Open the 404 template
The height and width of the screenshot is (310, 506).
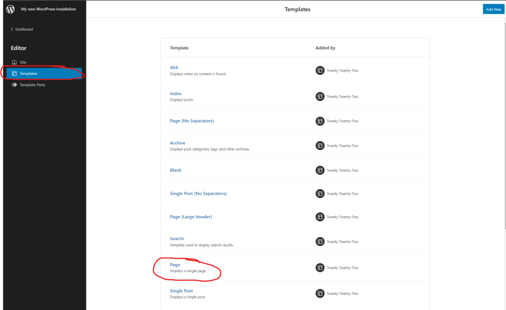click(x=173, y=67)
